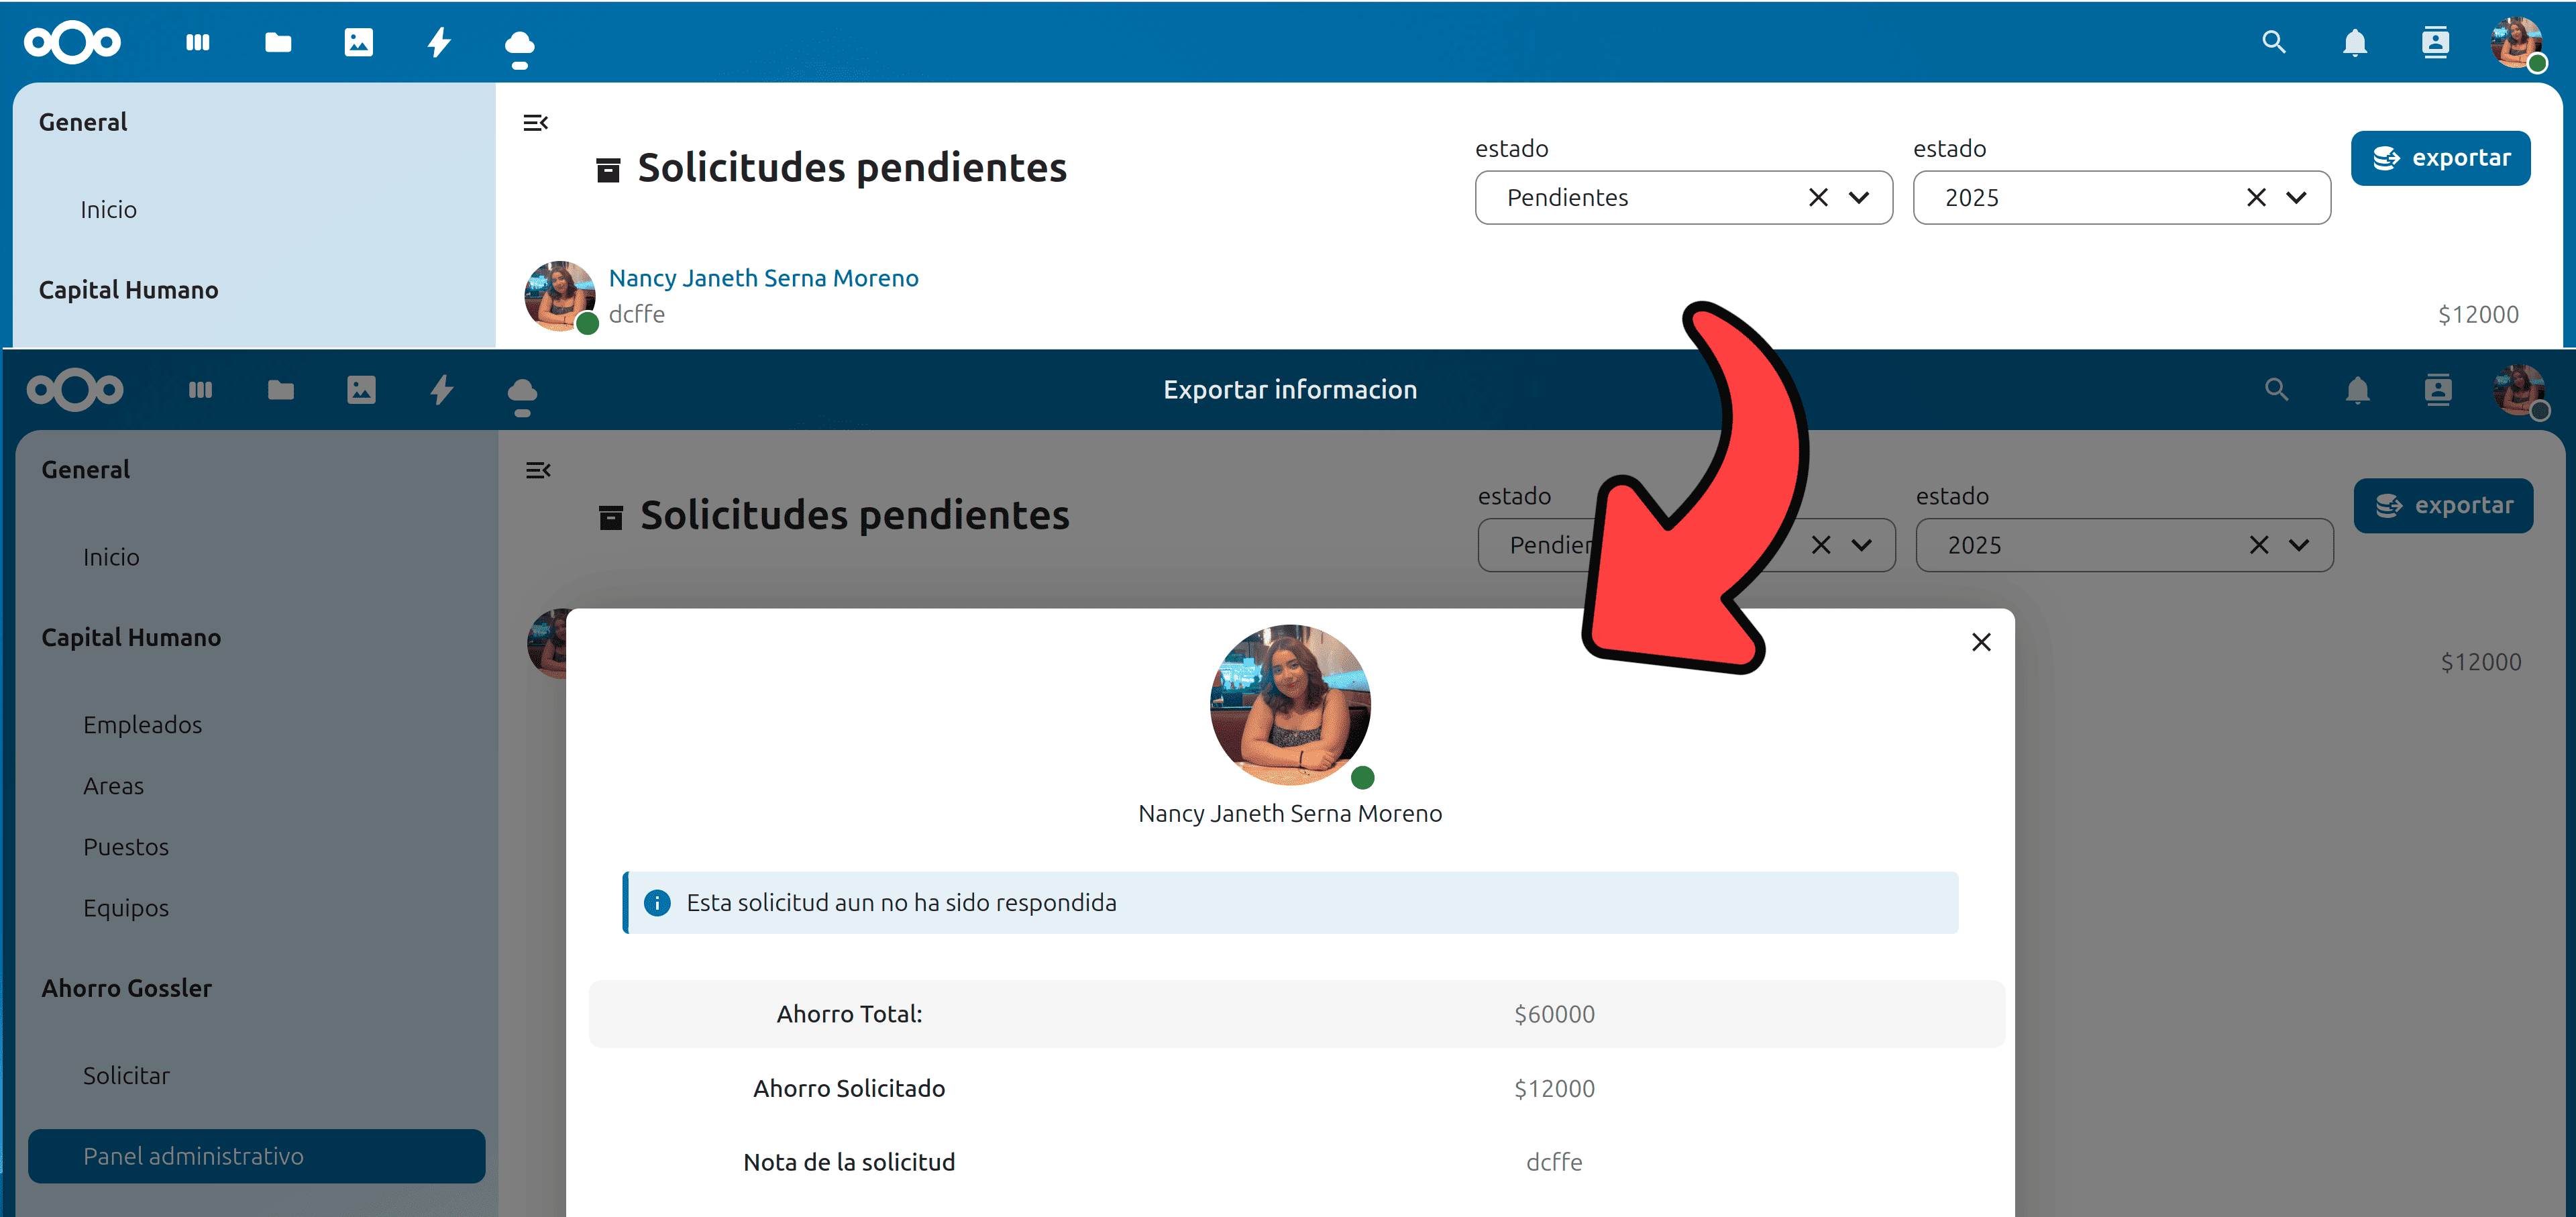This screenshot has height=1217, width=2576.
Task: Close the request detail dialog
Action: coord(1981,642)
